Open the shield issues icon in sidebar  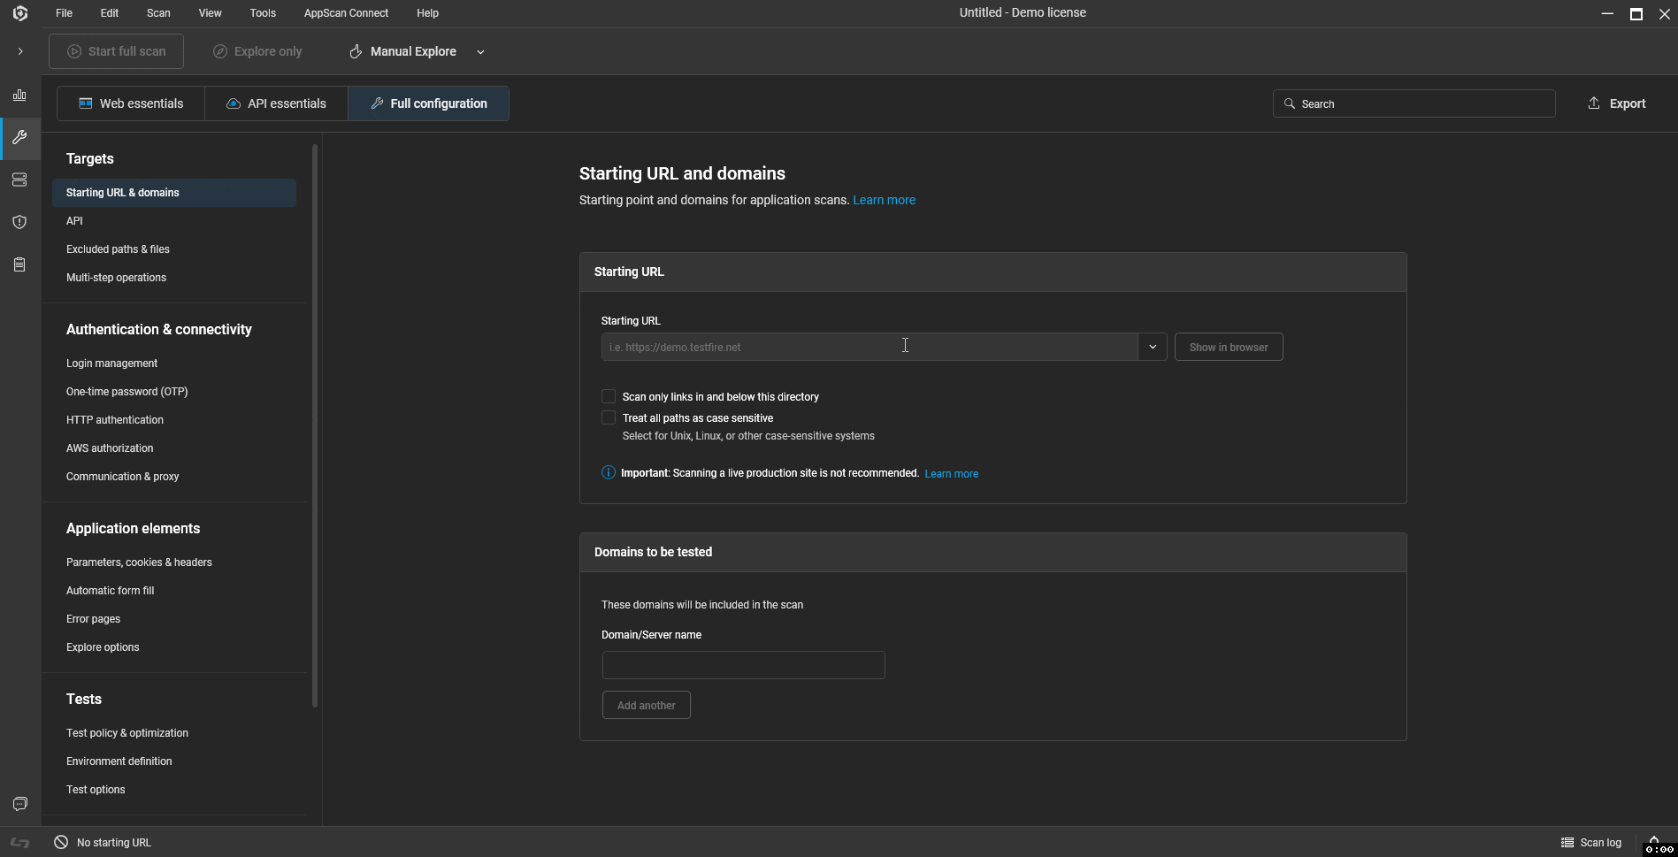(x=19, y=222)
